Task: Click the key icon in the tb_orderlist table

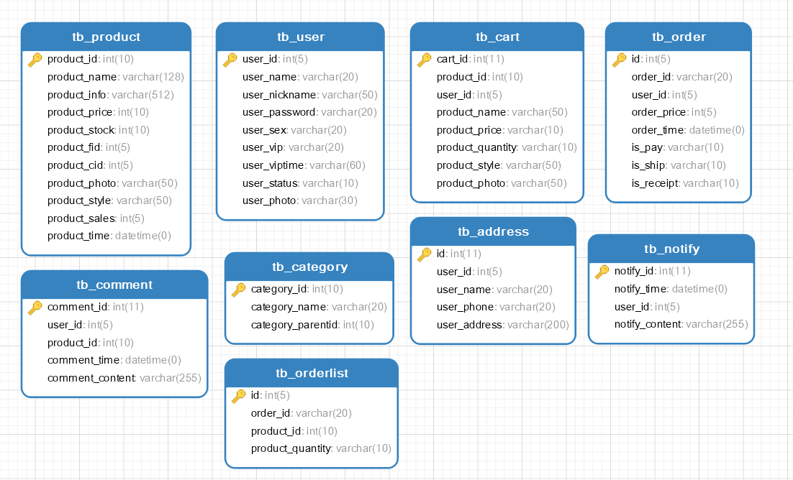Action: [x=238, y=395]
